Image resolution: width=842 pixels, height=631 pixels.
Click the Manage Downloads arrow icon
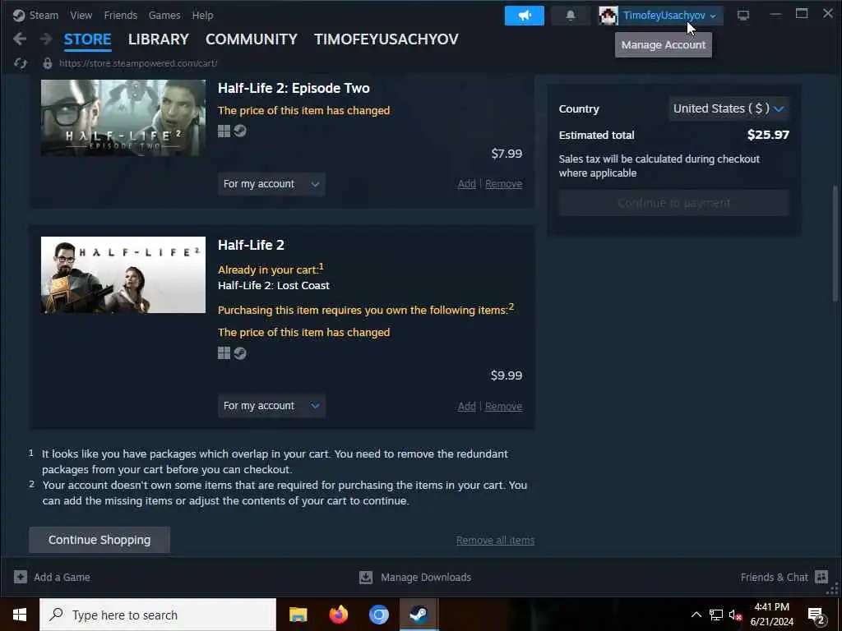coord(366,577)
